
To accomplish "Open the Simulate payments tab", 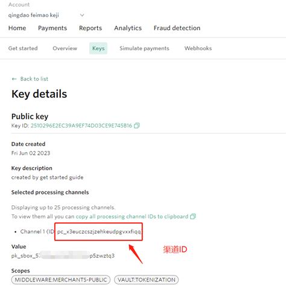I will tap(144, 48).
